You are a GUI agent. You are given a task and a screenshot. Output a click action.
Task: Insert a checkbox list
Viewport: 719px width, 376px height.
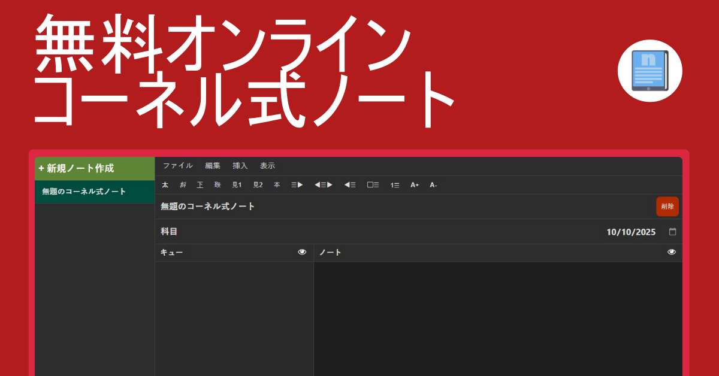coord(373,185)
